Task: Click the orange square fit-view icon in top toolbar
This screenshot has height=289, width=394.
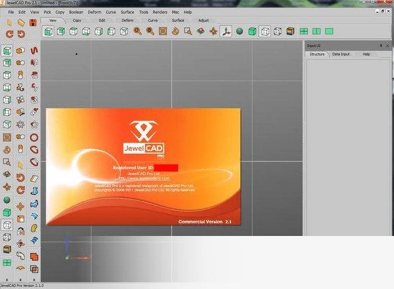Action: click(x=163, y=31)
